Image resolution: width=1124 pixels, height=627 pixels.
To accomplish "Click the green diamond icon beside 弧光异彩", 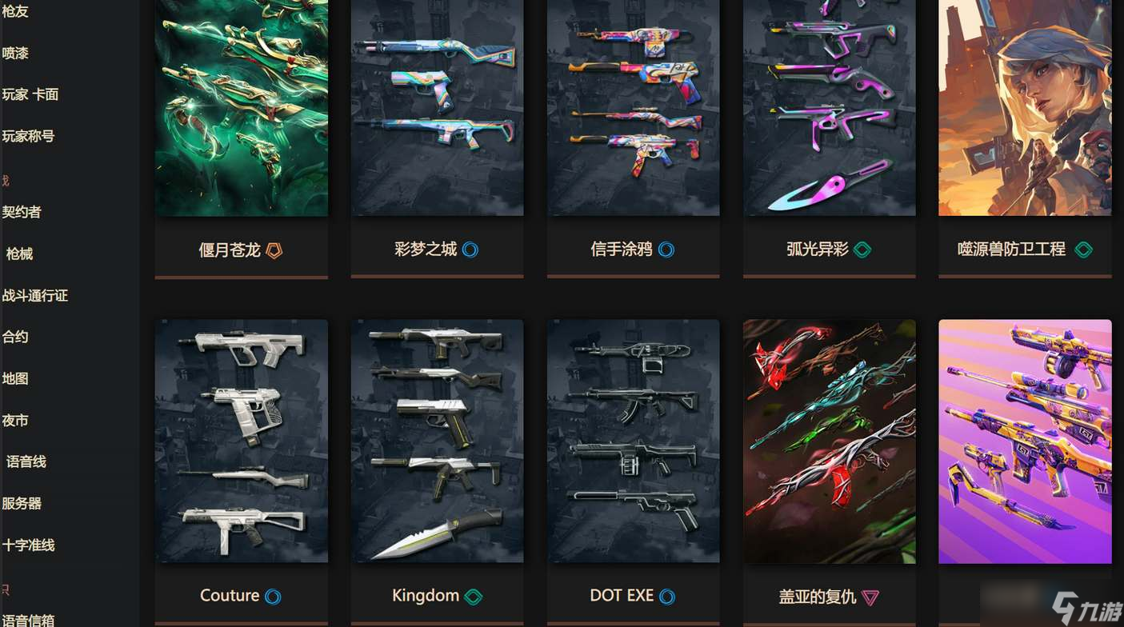I will [862, 250].
